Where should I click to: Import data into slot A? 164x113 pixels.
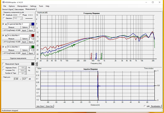tap(24, 30)
